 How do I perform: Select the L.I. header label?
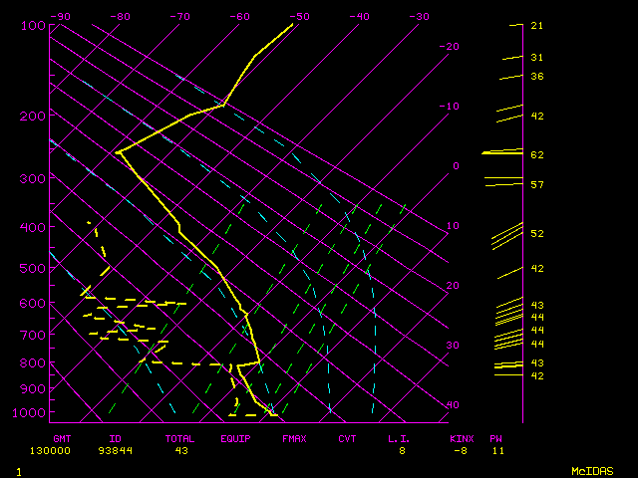click(399, 438)
